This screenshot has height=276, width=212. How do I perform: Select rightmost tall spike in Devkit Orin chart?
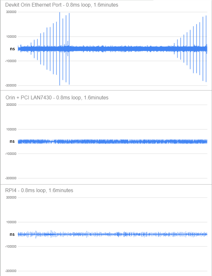coord(206,49)
